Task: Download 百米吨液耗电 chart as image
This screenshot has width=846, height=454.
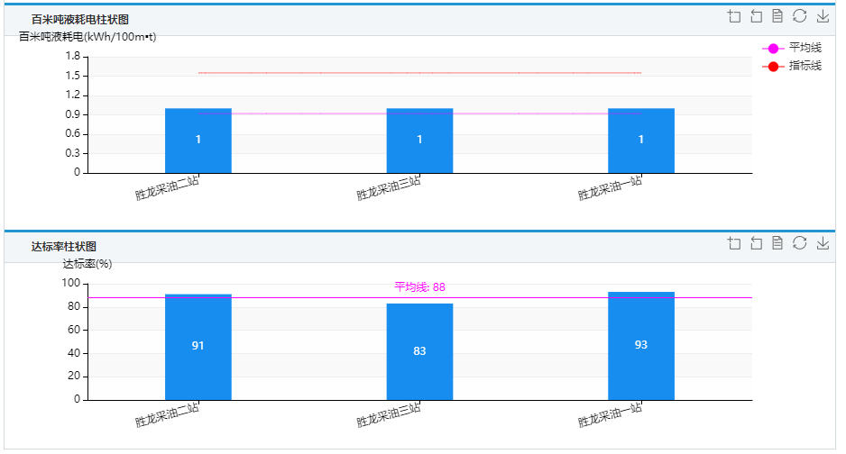Action: [x=822, y=16]
